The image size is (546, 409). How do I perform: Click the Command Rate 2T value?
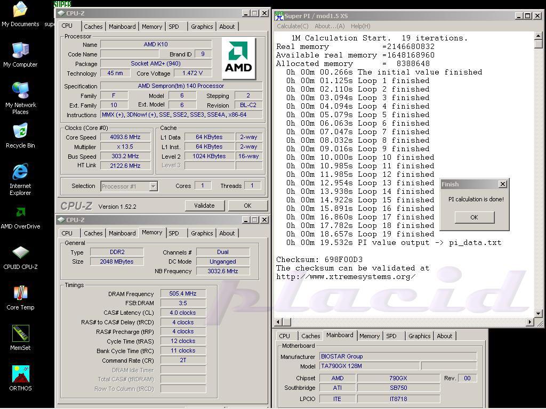(x=183, y=361)
